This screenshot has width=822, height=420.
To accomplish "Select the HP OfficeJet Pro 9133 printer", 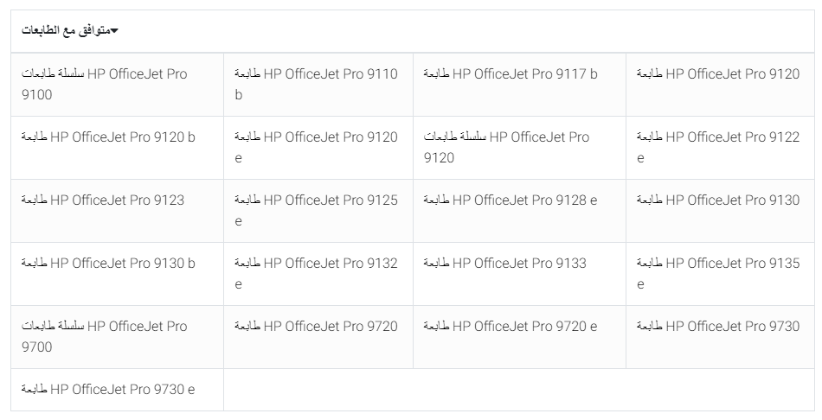I will click(504, 264).
